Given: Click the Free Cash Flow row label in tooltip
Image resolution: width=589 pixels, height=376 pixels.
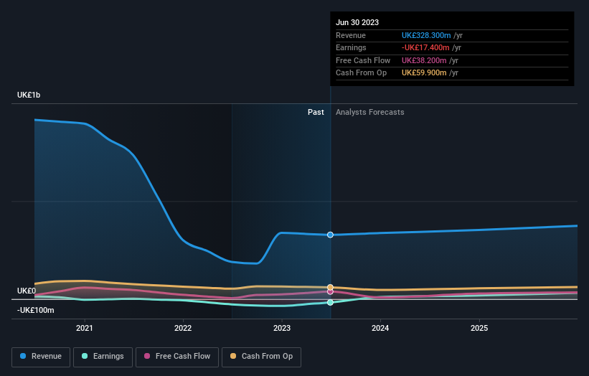Looking at the screenshot, I should (x=363, y=60).
